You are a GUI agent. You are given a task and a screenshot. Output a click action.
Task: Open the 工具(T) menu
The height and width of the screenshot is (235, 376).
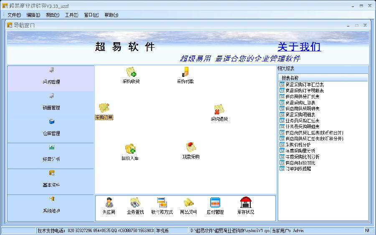(x=71, y=15)
